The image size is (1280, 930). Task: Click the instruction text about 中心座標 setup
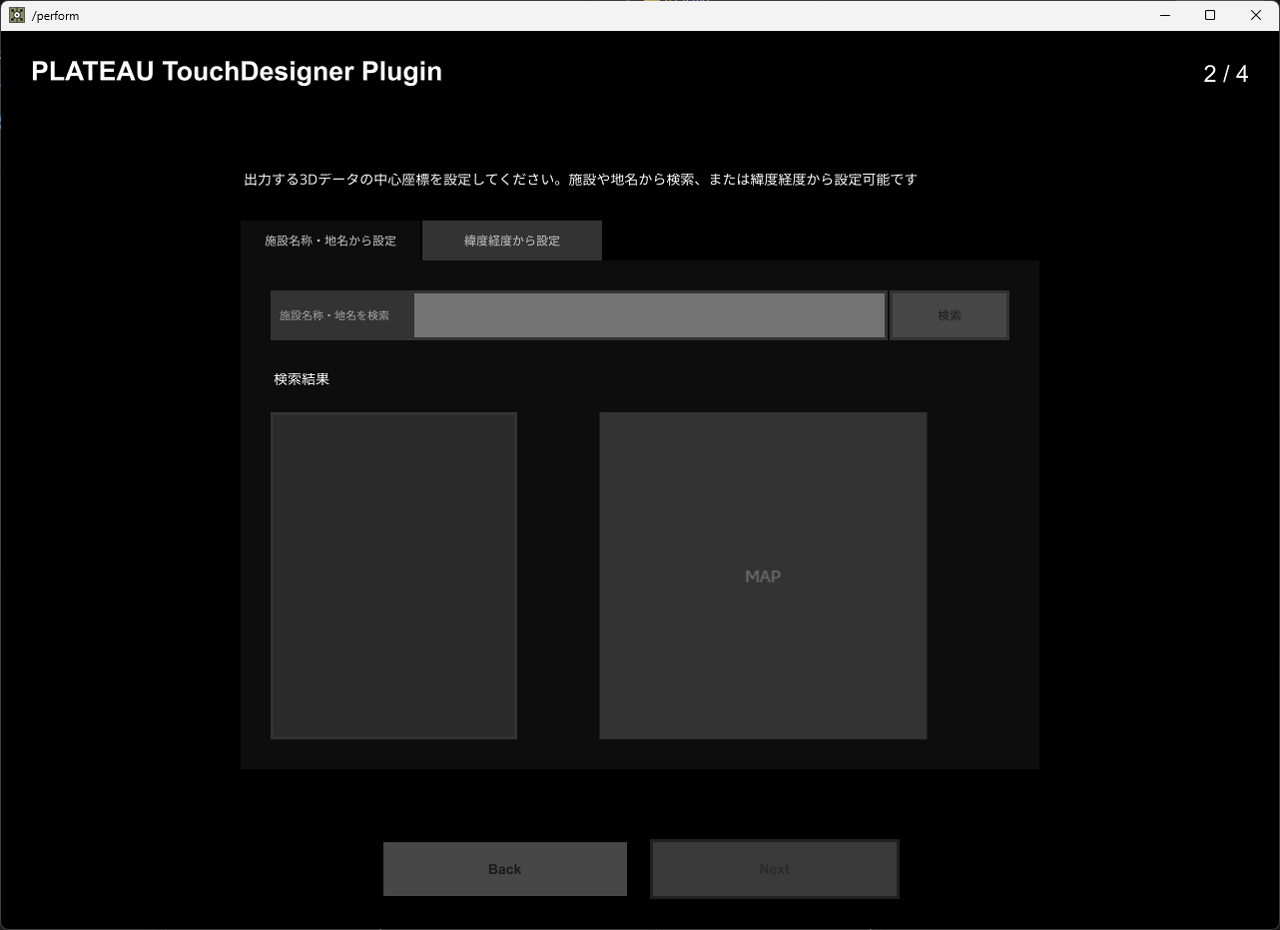[581, 180]
